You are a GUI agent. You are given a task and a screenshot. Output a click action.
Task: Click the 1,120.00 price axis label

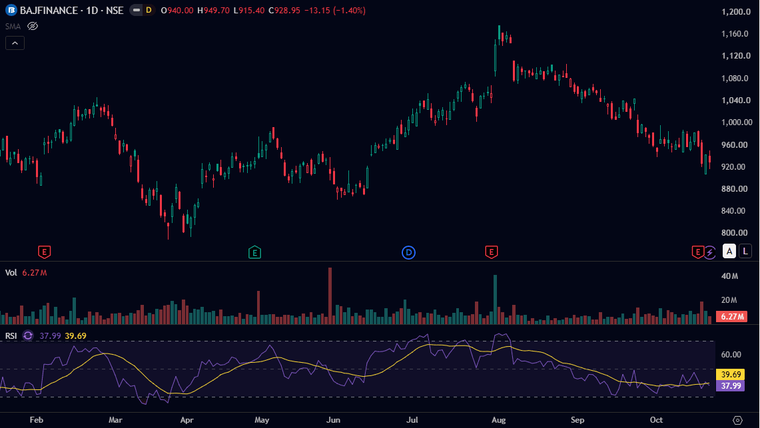click(x=736, y=56)
